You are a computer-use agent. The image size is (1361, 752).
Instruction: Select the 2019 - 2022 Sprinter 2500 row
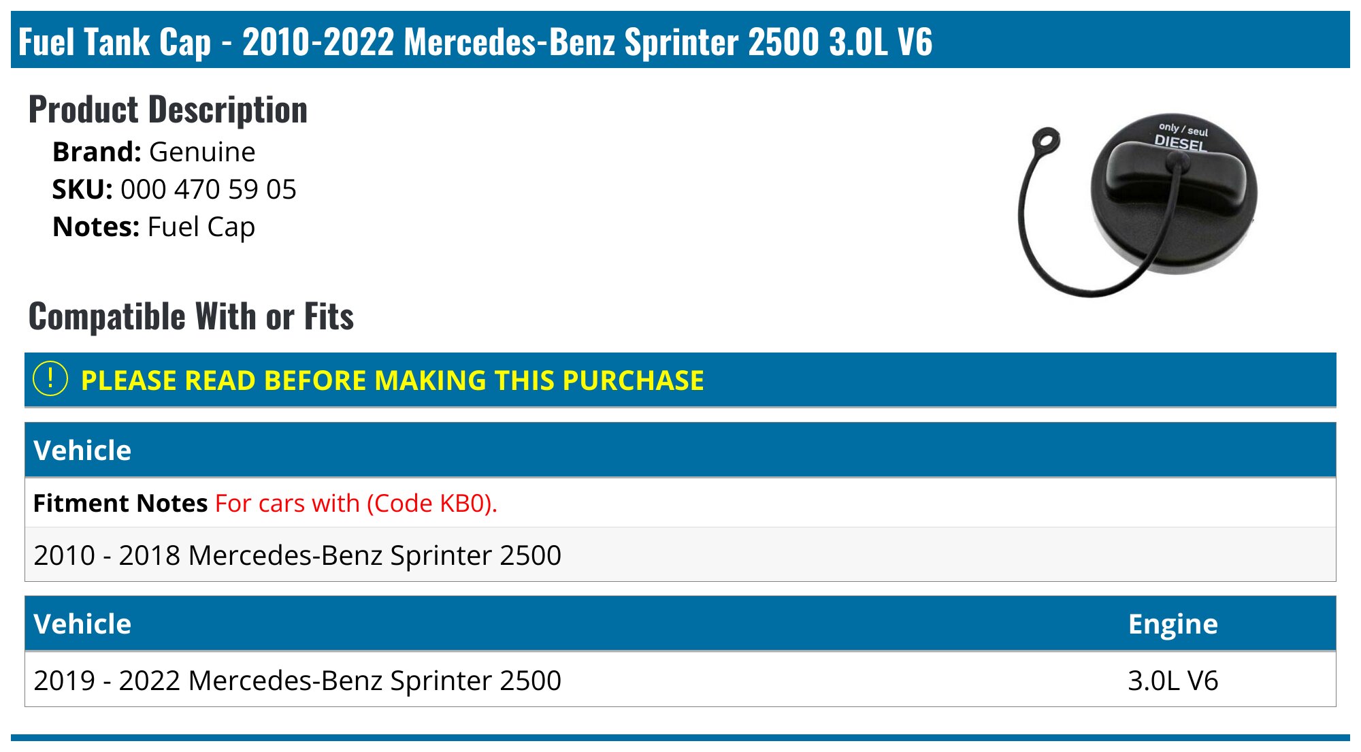pos(297,680)
